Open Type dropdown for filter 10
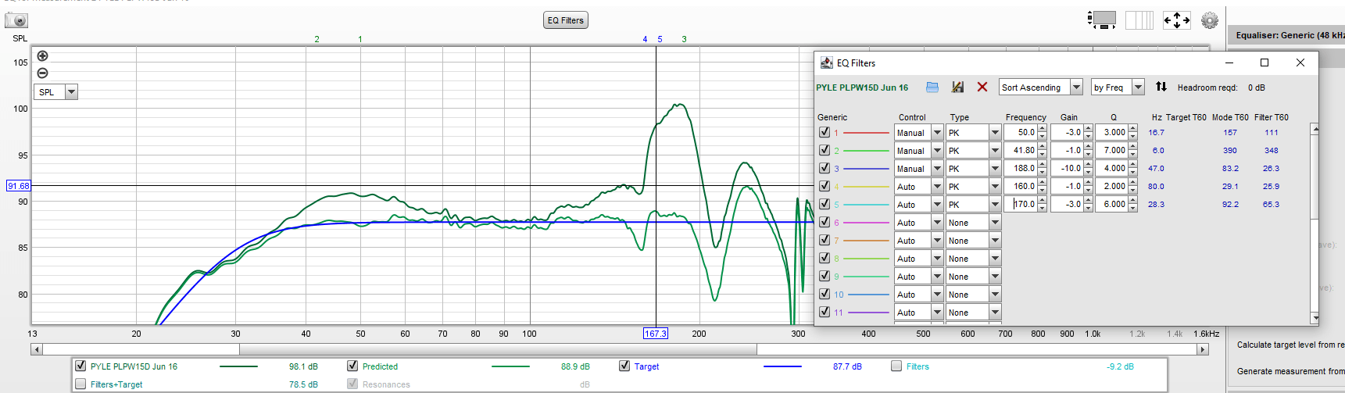The image size is (1345, 393). tap(995, 295)
